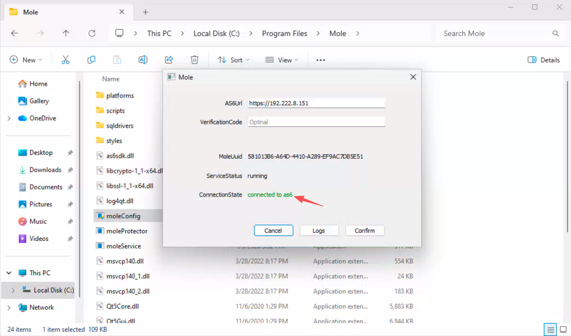This screenshot has width=571, height=336.
Task: Open the See more ellipsis menu
Action: coord(320,60)
